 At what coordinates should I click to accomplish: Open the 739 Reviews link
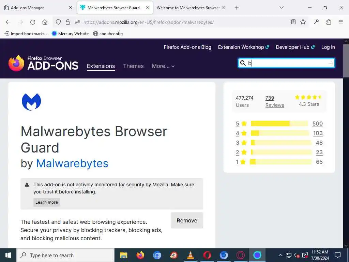[x=275, y=101]
